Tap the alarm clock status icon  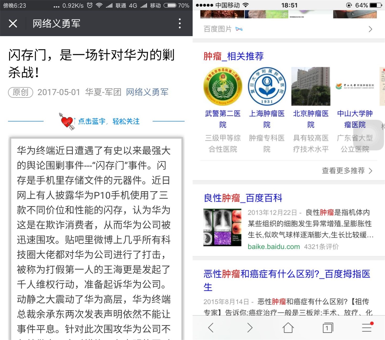click(90, 5)
